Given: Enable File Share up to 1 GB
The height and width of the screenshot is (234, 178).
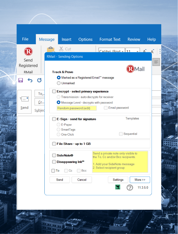Looking at the screenshot, I should tap(54, 144).
